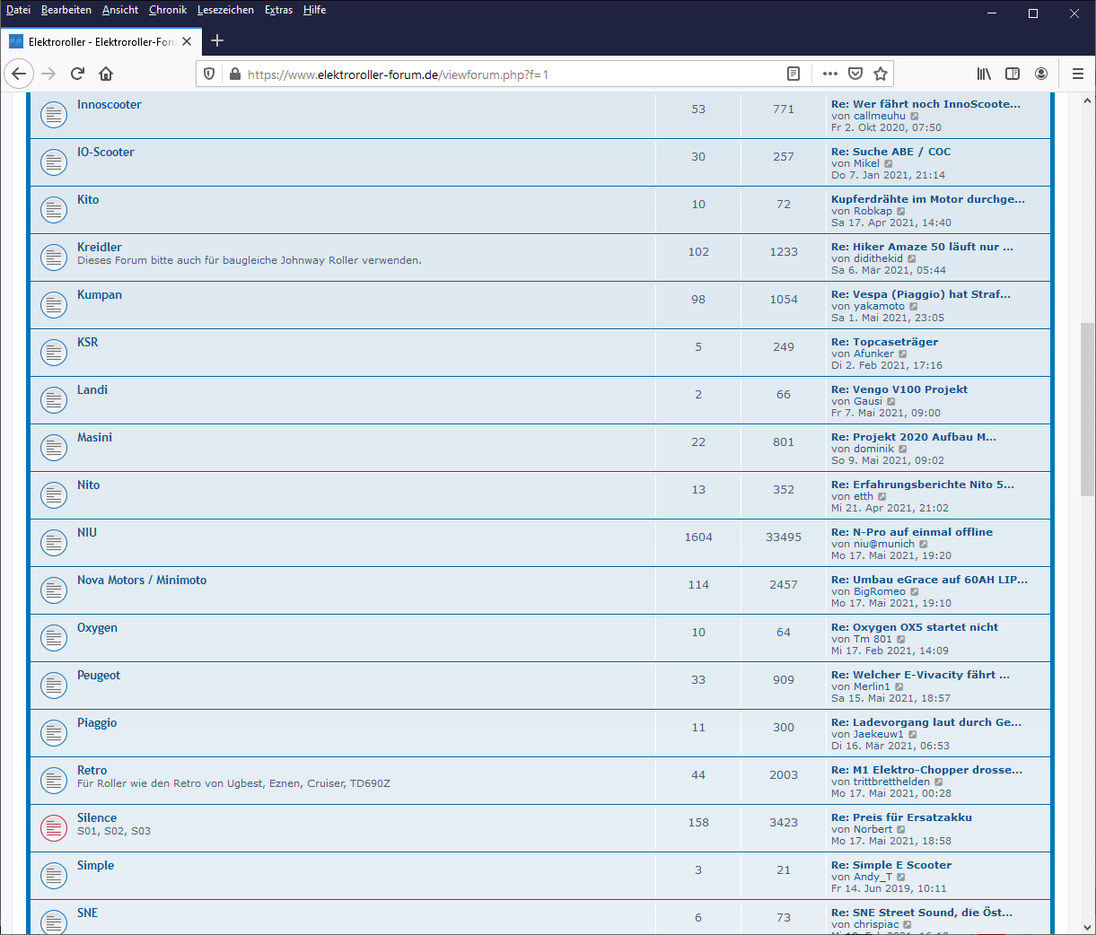The height and width of the screenshot is (935, 1096).
Task: Open a new browser tab with plus button
Action: [217, 40]
